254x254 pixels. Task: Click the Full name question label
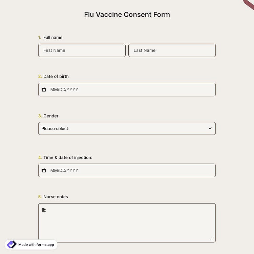(53, 37)
